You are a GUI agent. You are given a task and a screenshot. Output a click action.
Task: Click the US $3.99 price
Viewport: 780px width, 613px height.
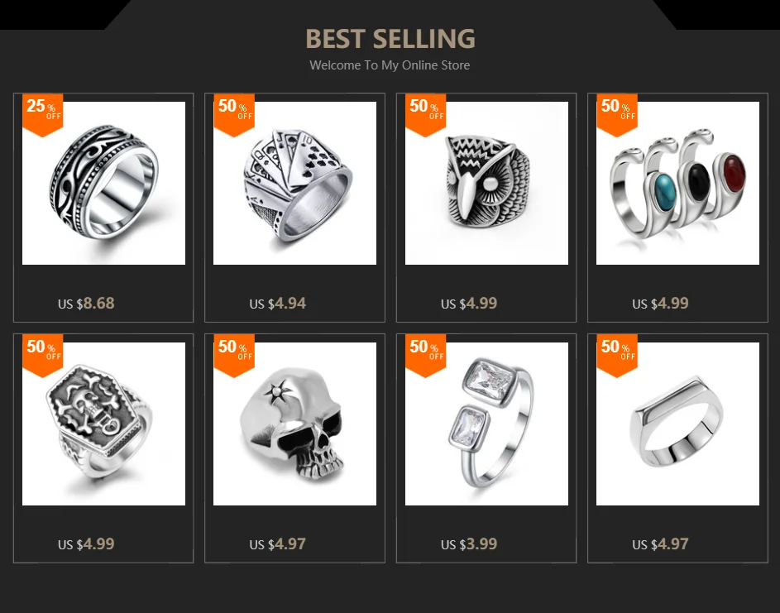[469, 544]
